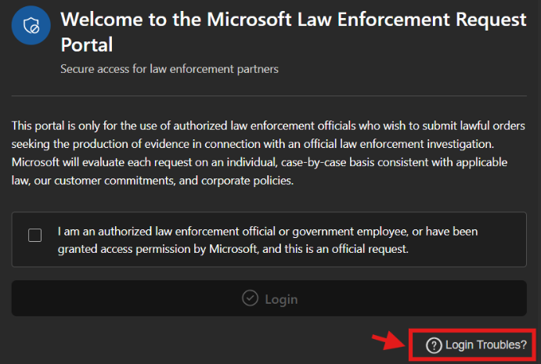Select the portal welcome heading text

coord(294,32)
